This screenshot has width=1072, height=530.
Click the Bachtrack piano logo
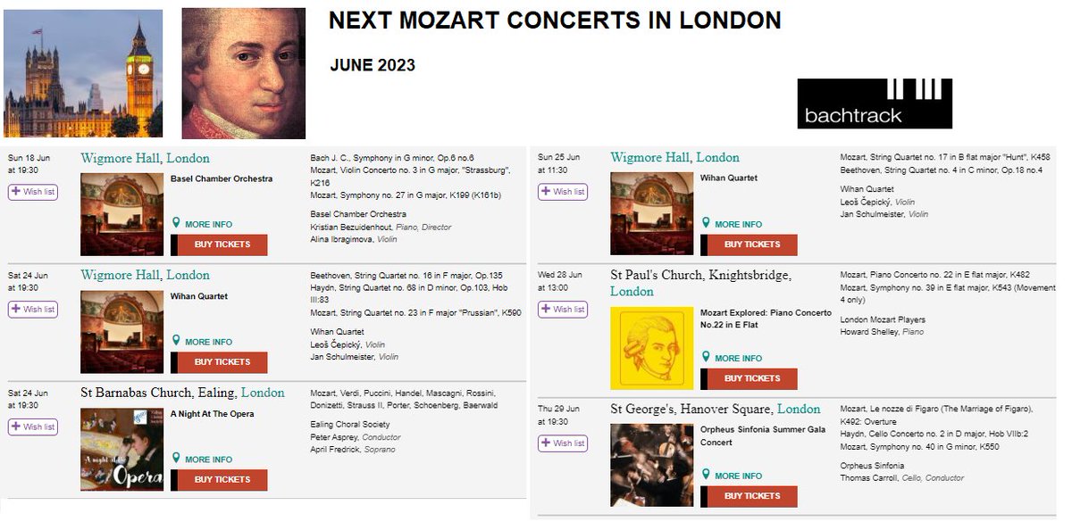coord(875,104)
